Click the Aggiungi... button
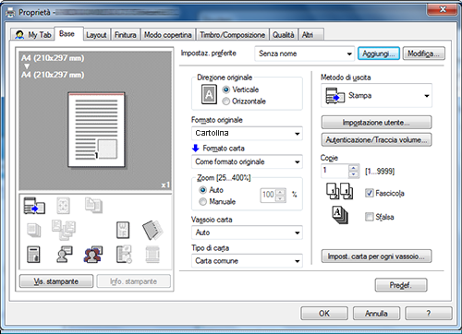Viewport: 462px width, 334px height. 379,54
